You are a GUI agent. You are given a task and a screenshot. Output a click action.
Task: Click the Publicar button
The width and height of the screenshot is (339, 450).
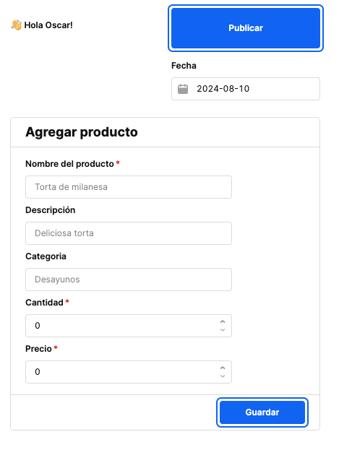[246, 28]
